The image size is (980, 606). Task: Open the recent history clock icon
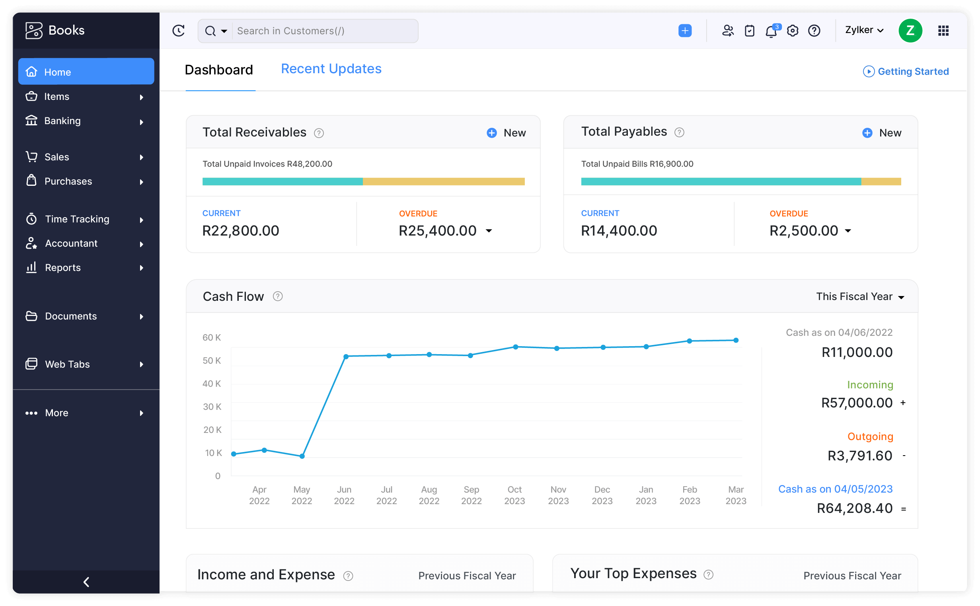pos(178,31)
